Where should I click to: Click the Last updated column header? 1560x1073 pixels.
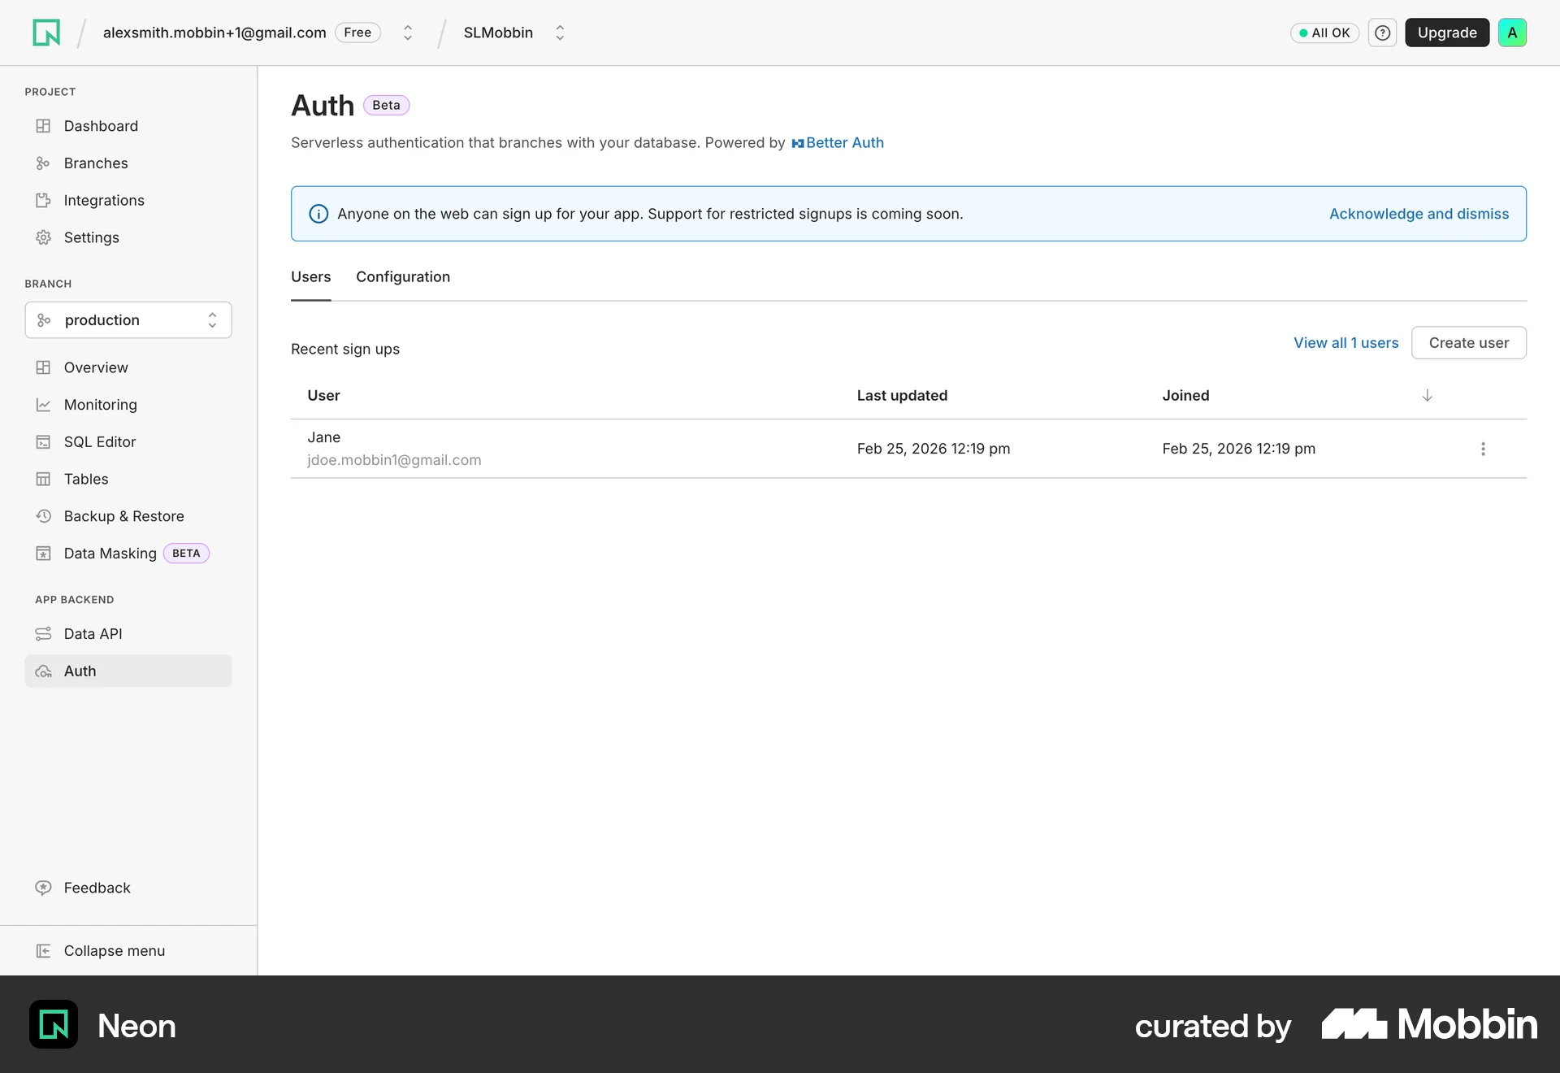[x=902, y=396]
